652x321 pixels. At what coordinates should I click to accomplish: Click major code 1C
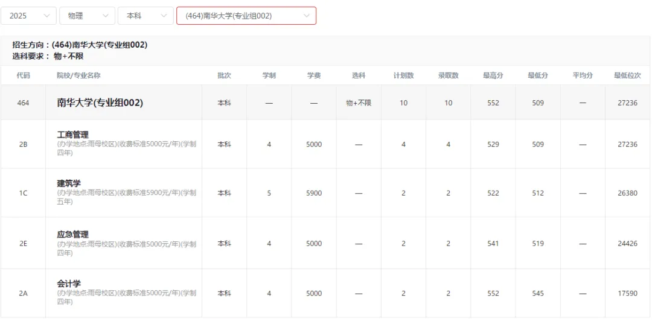(24, 193)
